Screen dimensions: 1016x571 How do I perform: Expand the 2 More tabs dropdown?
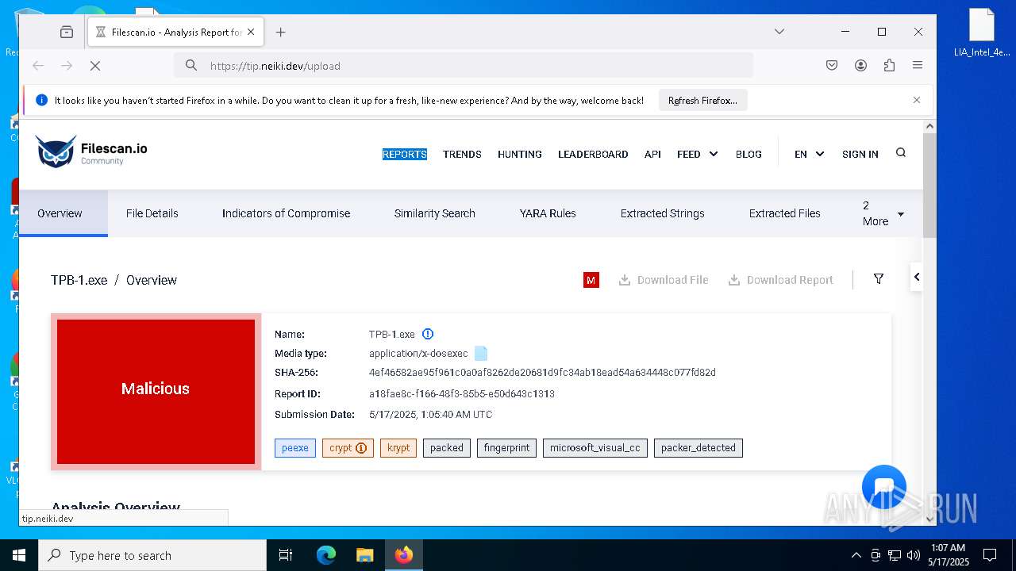(x=883, y=213)
